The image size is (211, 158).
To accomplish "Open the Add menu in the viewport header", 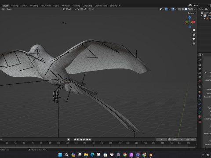I will pyautogui.click(x=3, y=9).
